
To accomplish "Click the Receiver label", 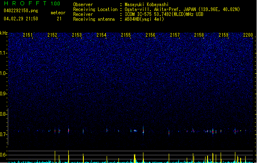I will (83, 14).
